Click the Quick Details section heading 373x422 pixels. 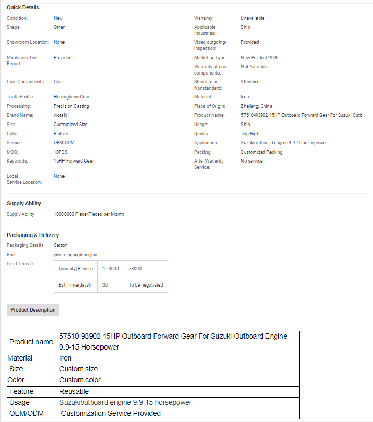(23, 7)
